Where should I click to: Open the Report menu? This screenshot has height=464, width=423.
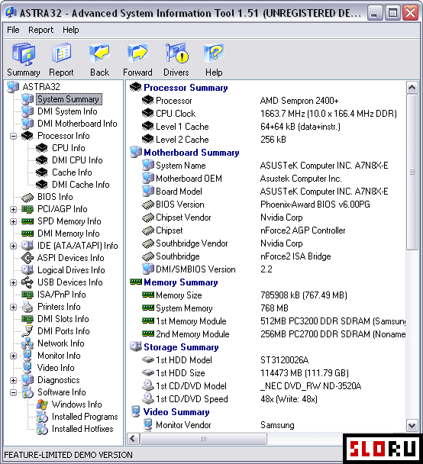point(41,30)
